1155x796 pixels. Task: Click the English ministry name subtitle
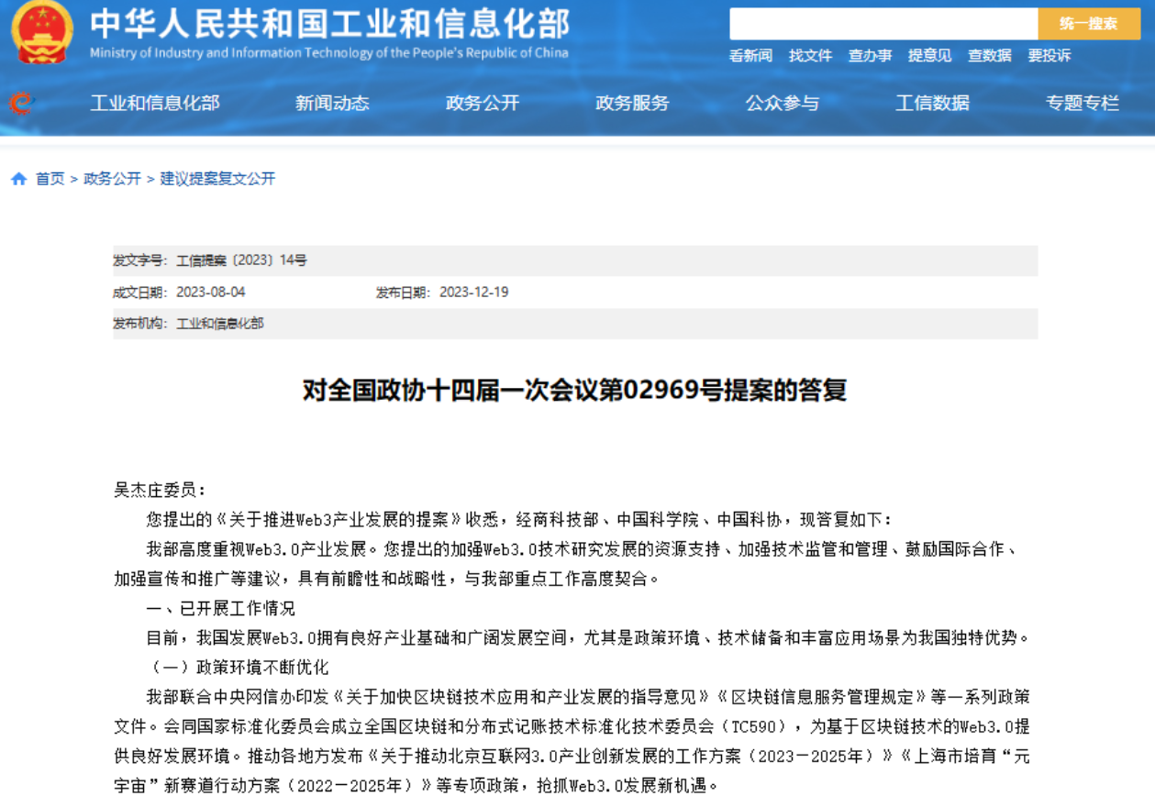coord(329,53)
